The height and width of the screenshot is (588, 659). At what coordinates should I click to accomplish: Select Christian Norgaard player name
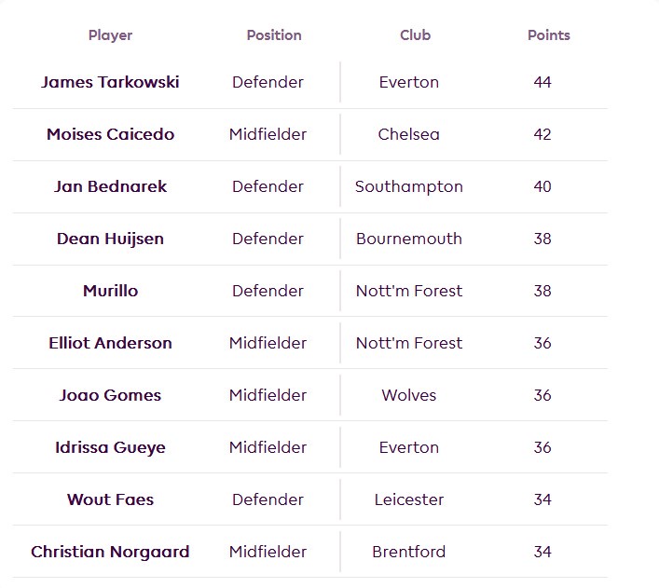(x=110, y=552)
